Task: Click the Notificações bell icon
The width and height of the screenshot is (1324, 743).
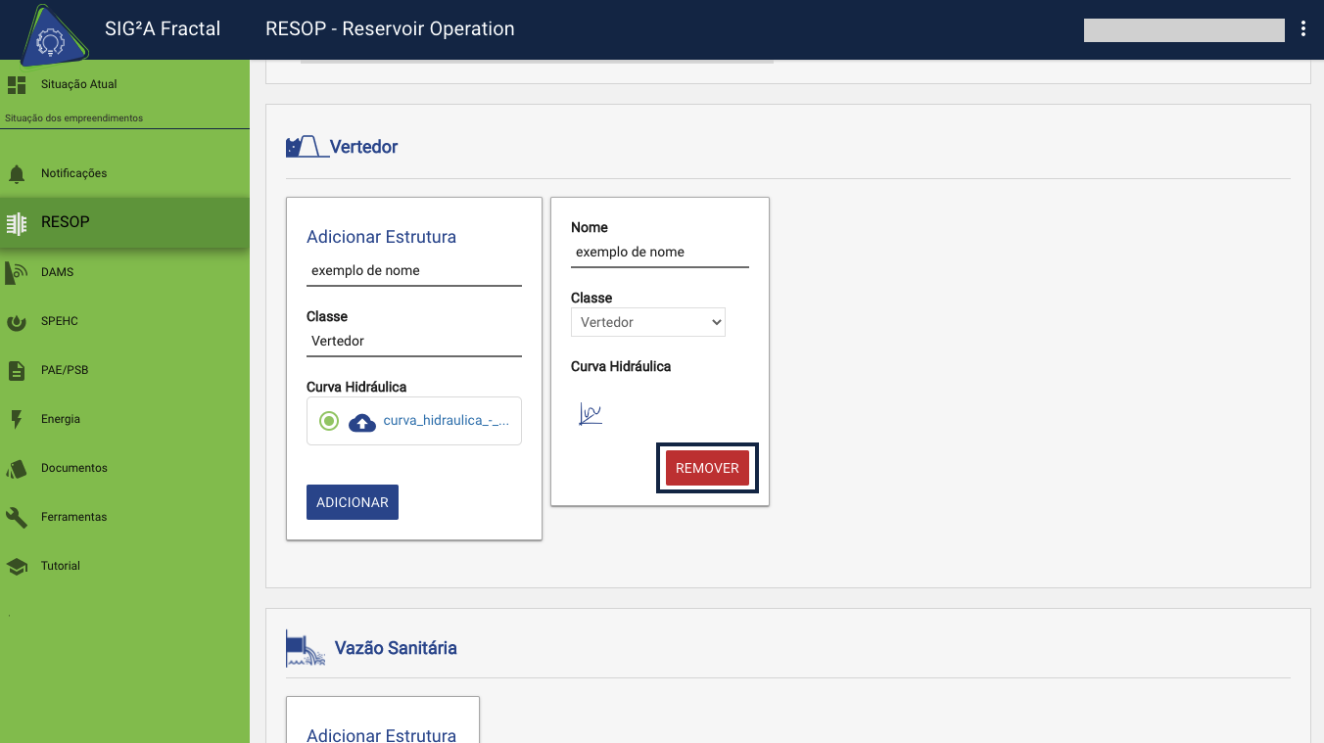Action: 17,174
